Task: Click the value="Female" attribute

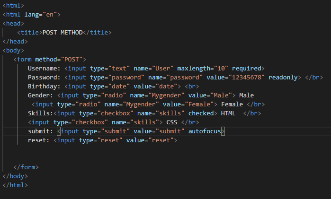Action: (188, 104)
